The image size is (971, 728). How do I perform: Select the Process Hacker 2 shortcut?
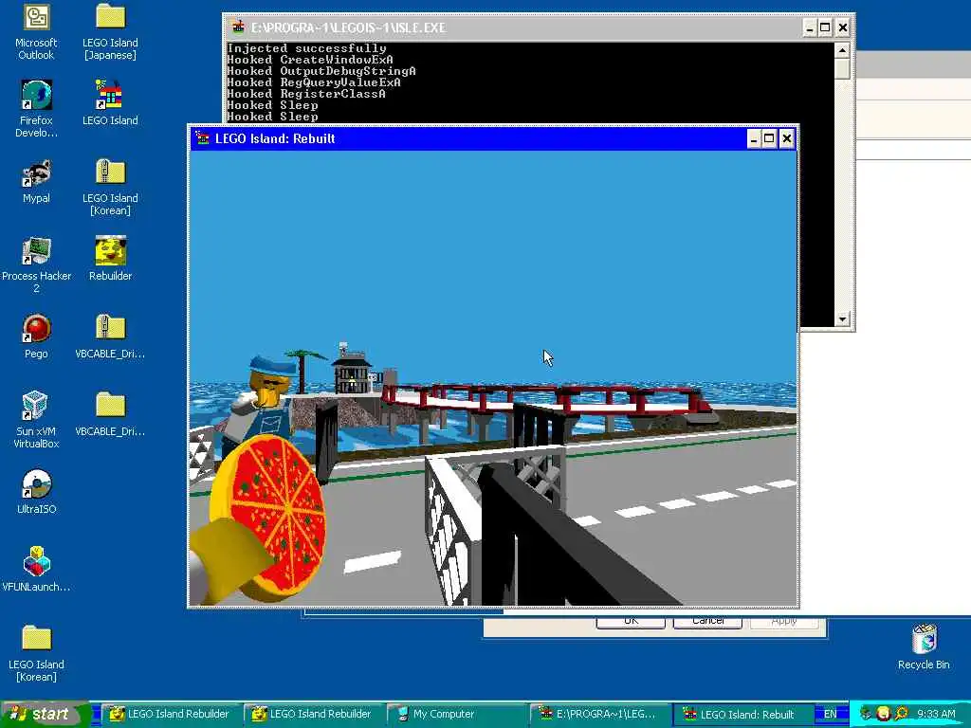pyautogui.click(x=36, y=264)
